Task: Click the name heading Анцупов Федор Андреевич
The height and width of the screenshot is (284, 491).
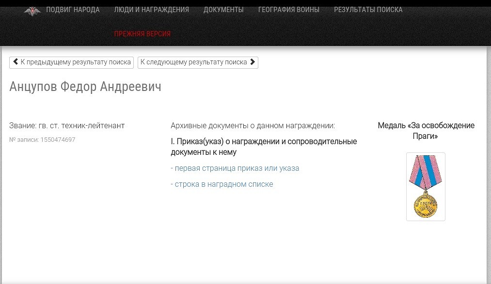Action: click(x=85, y=87)
